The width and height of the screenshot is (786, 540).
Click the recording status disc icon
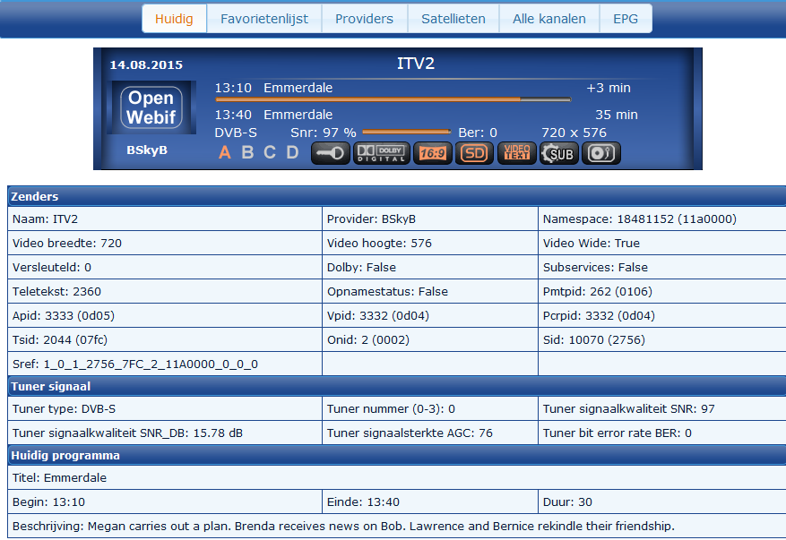601,153
